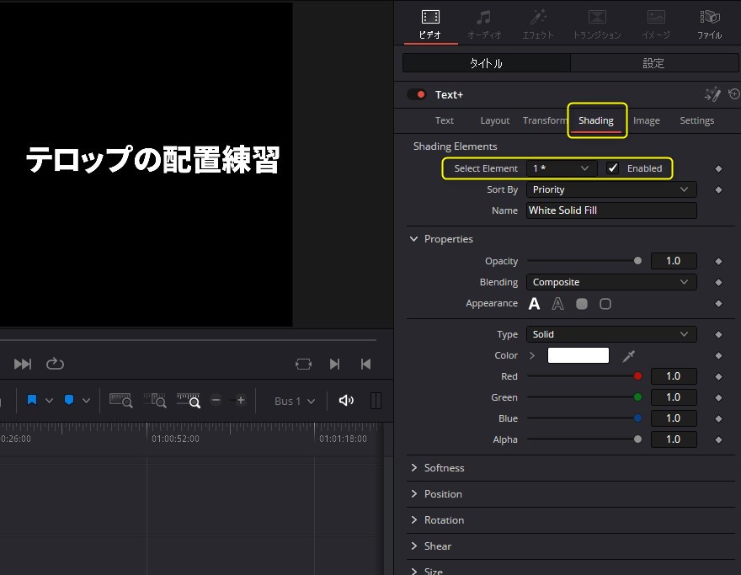This screenshot has width=741, height=575.
Task: Open the Blending Composite dropdown
Action: [611, 282]
